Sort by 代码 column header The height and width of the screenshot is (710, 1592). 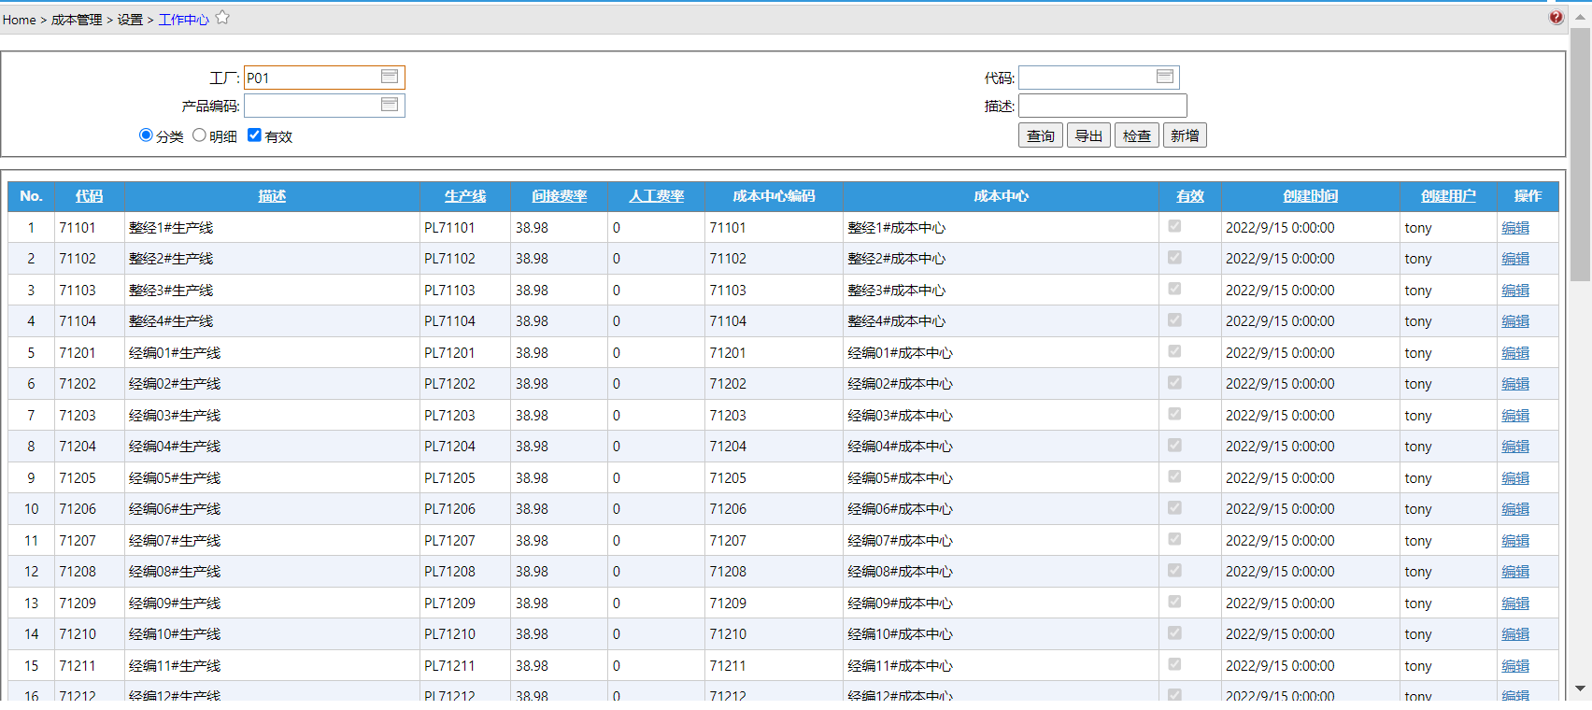click(x=89, y=196)
